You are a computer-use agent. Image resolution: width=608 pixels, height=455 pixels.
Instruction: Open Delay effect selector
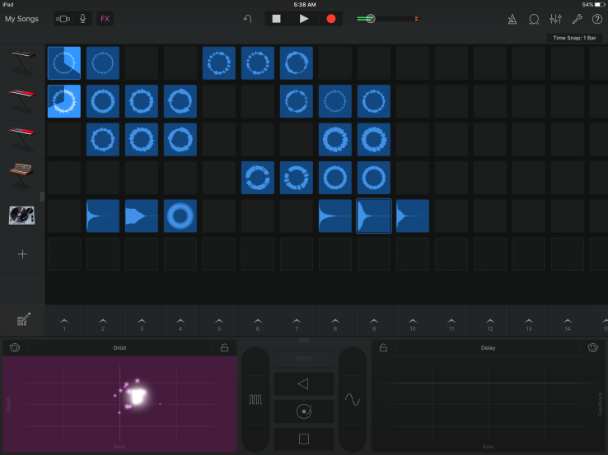(x=488, y=348)
